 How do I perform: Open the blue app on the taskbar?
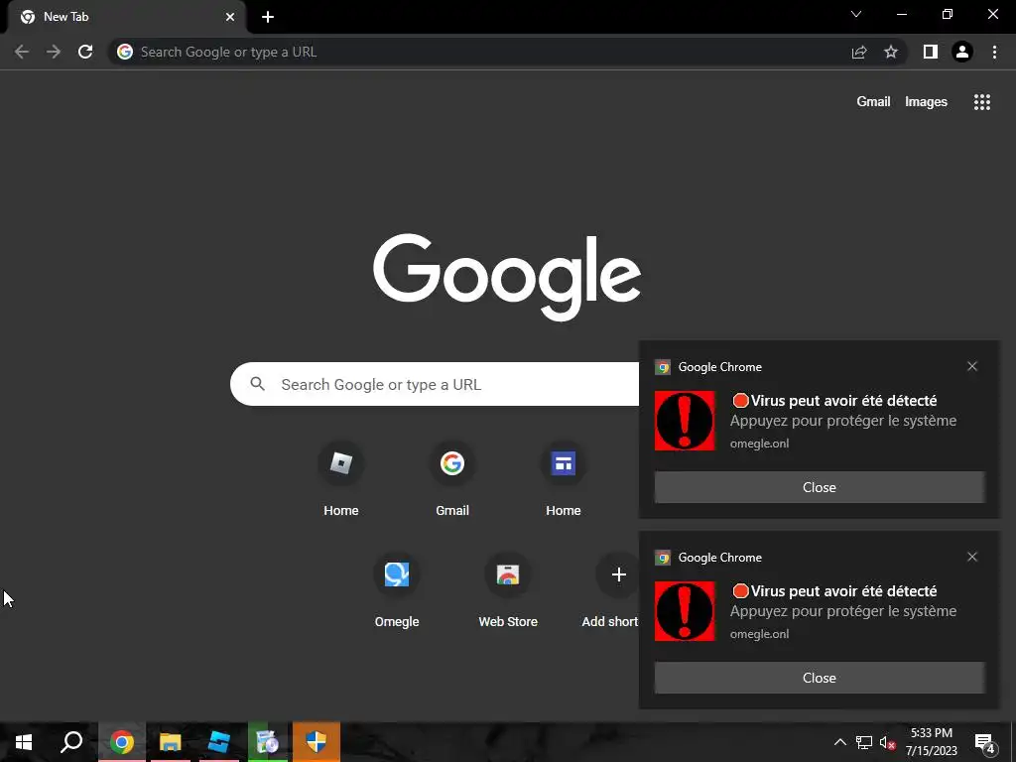pyautogui.click(x=219, y=742)
